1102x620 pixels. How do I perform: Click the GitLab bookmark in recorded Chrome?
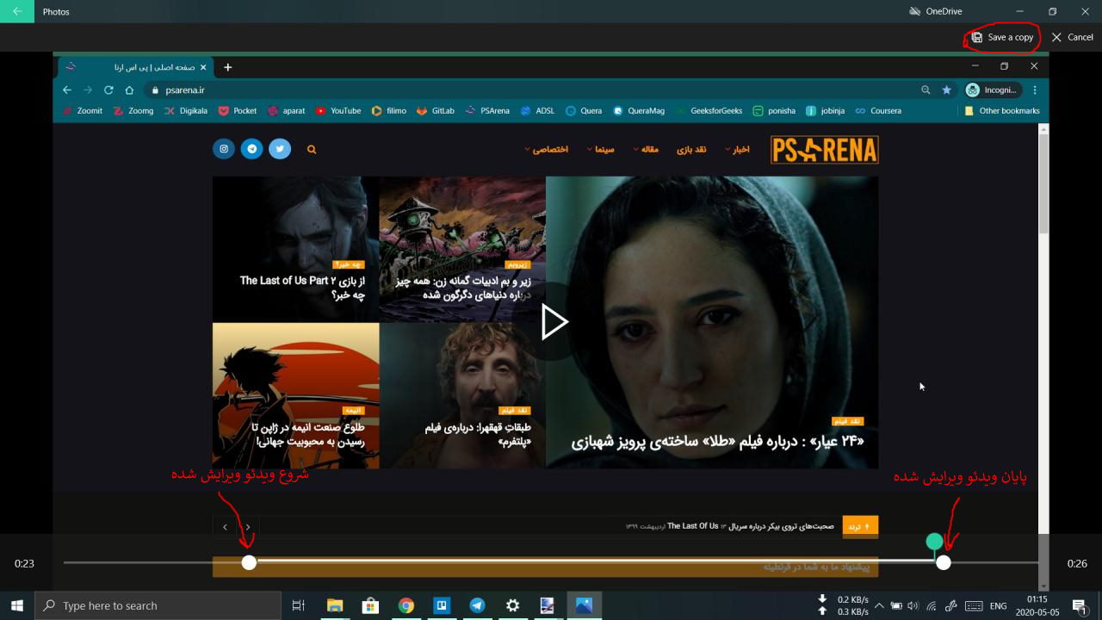click(x=436, y=110)
